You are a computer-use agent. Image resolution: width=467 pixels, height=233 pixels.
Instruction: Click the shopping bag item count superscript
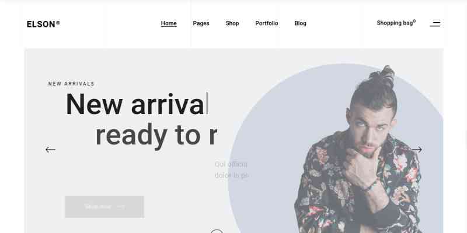click(414, 21)
